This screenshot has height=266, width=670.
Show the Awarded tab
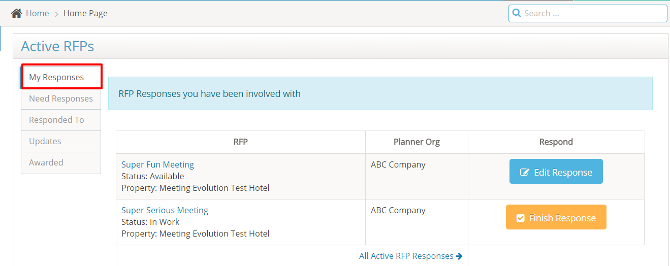click(x=46, y=163)
